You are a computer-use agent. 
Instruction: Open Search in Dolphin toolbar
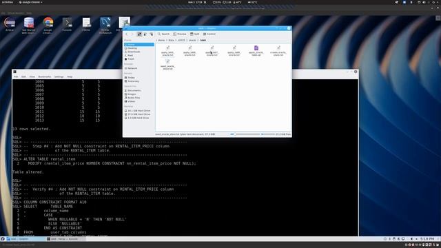[x=163, y=34]
